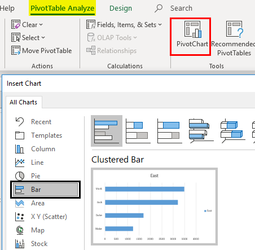Click the Clustered Bar heading text
The height and width of the screenshot is (250, 255).
coord(118,160)
